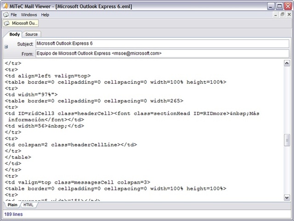Click the 'información</font></td>' line
294x221 pixels.
(x=46, y=120)
